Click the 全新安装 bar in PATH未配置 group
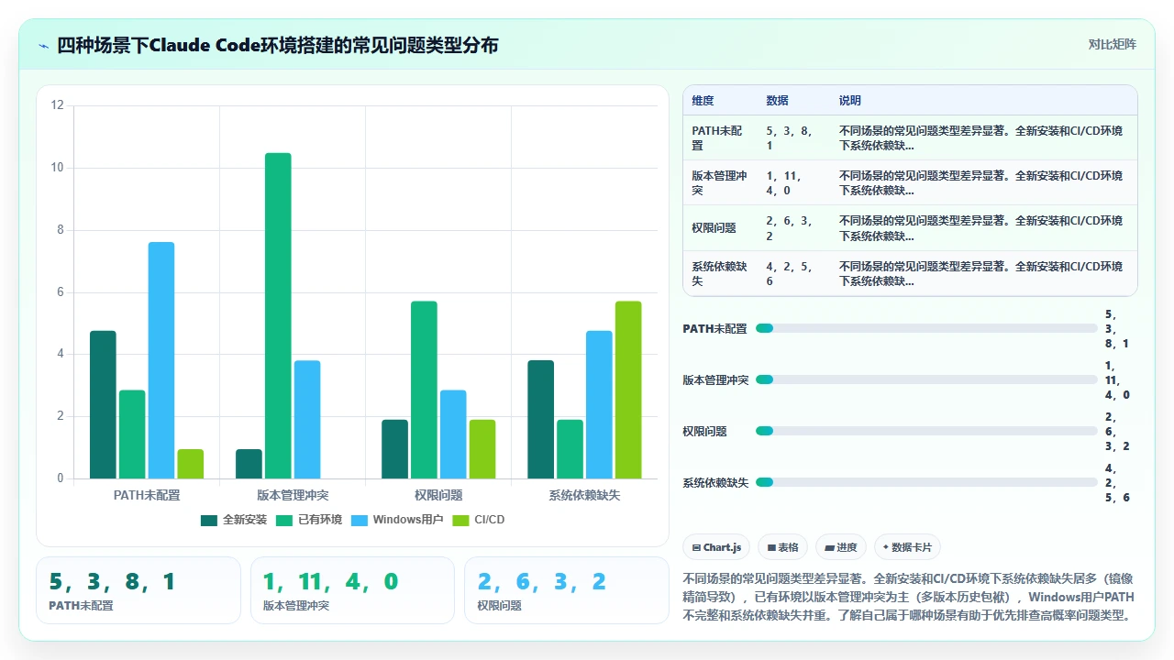Screen dimensions: 1174x660 pyautogui.click(x=103, y=404)
